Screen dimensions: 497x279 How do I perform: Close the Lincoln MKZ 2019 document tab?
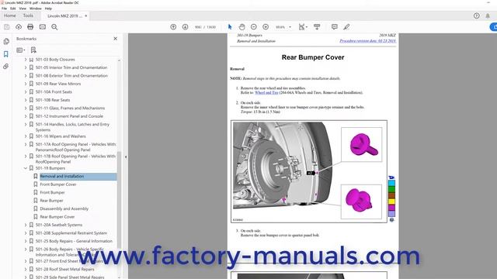[86, 15]
